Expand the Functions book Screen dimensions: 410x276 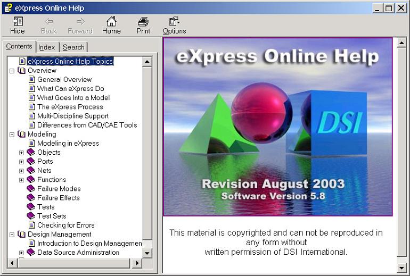[21, 180]
